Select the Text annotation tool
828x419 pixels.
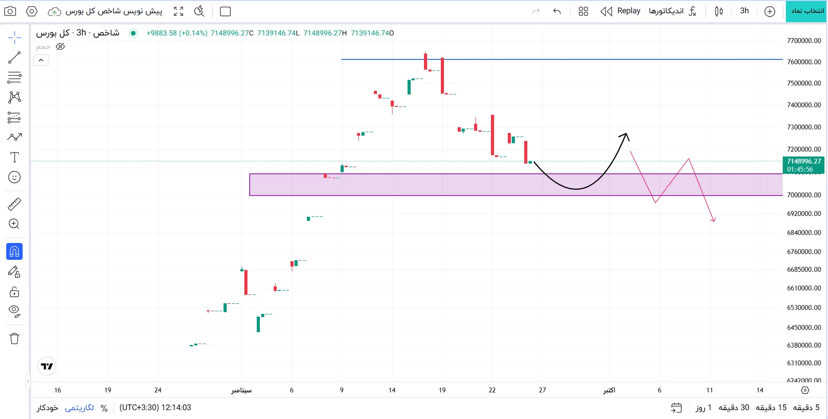pyautogui.click(x=15, y=157)
